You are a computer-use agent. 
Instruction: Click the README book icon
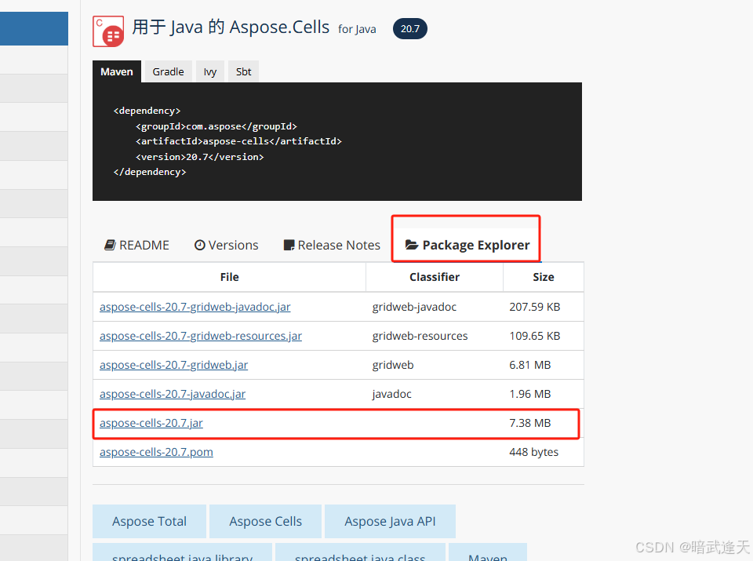coord(110,245)
